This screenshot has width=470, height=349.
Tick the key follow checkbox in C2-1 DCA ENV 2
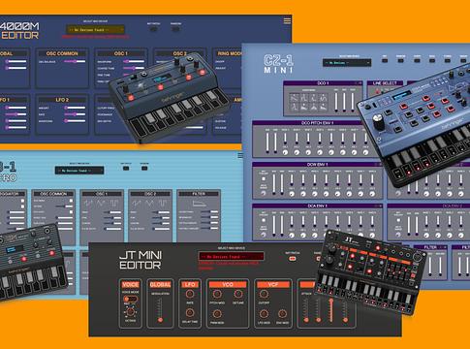tap(398, 220)
